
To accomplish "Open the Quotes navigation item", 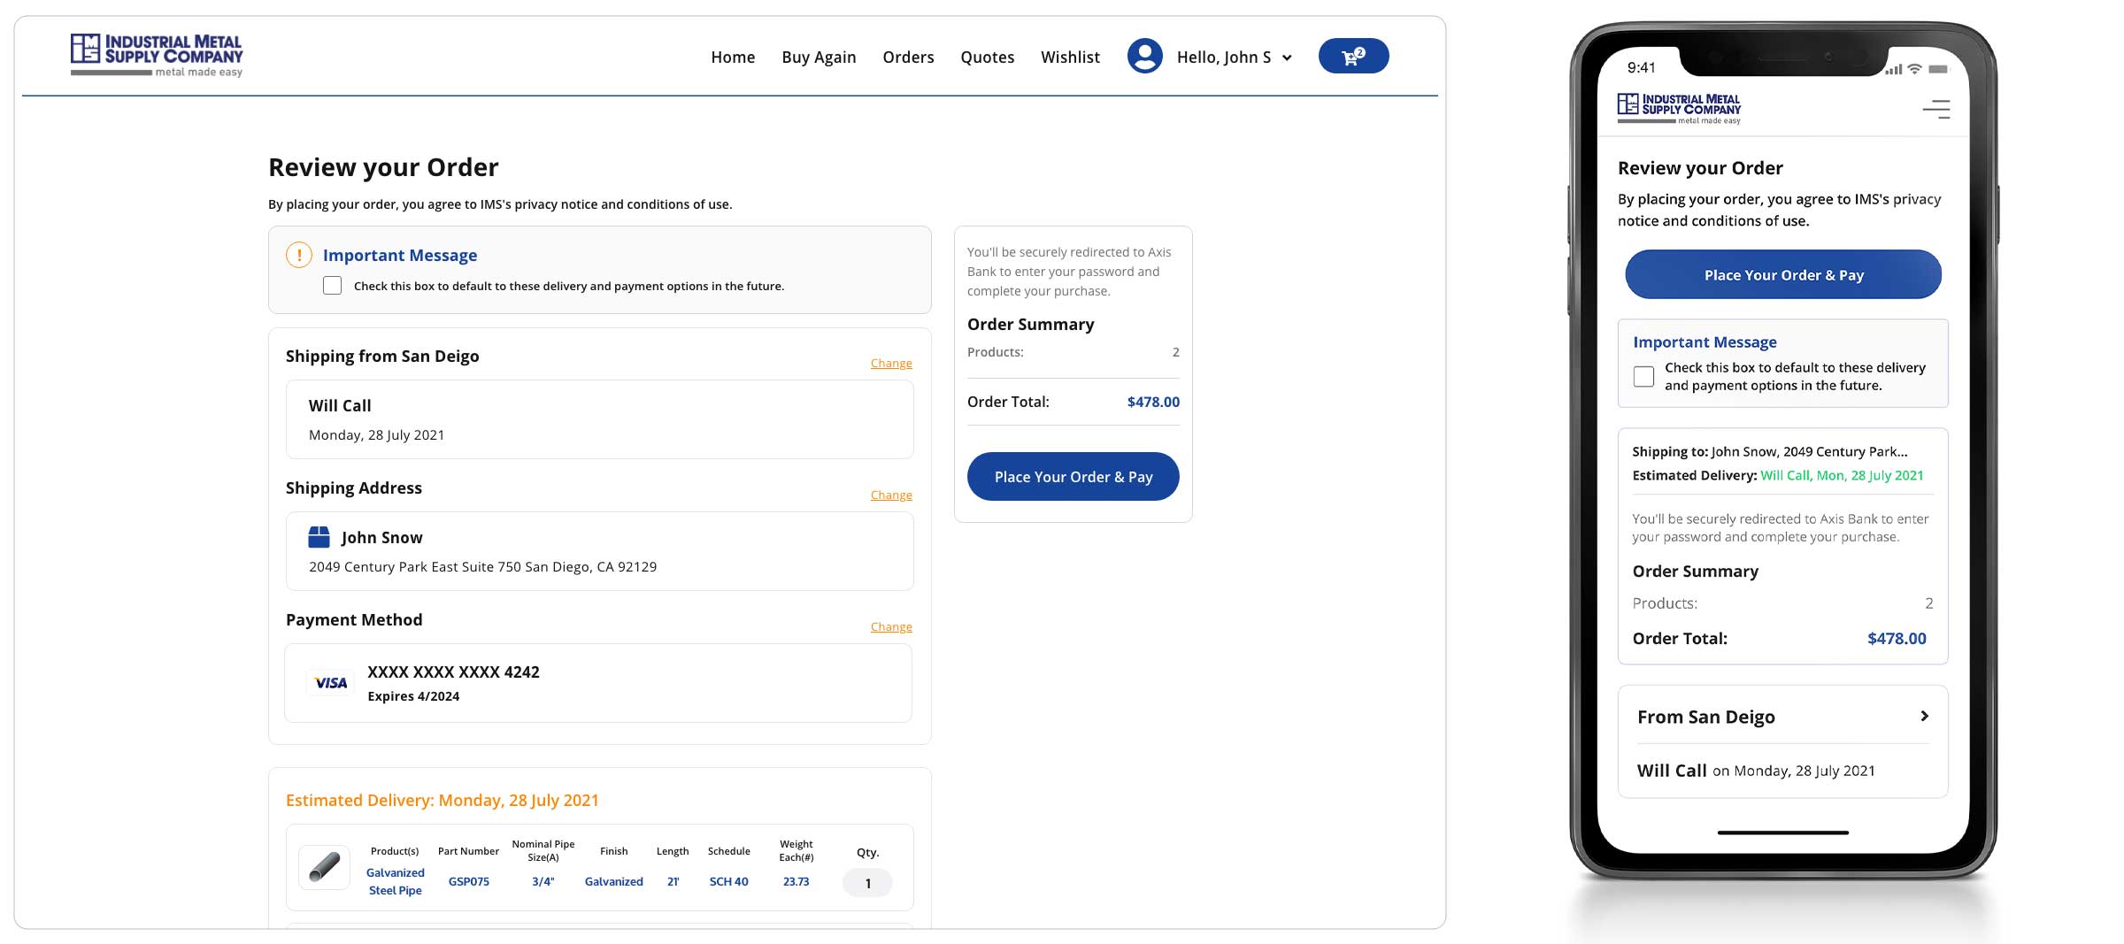I will 987,58.
